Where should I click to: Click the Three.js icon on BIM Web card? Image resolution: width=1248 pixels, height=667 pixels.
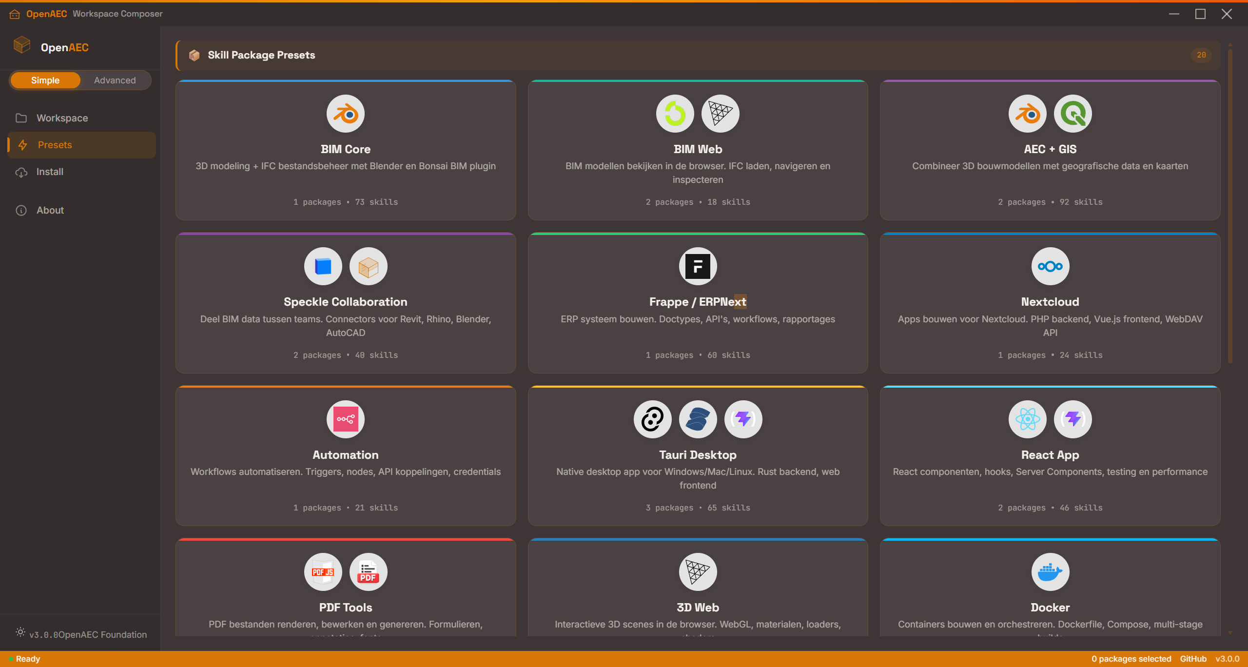[721, 114]
